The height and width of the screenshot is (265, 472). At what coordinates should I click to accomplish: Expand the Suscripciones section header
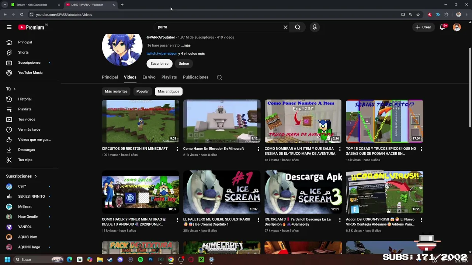tap(21, 176)
